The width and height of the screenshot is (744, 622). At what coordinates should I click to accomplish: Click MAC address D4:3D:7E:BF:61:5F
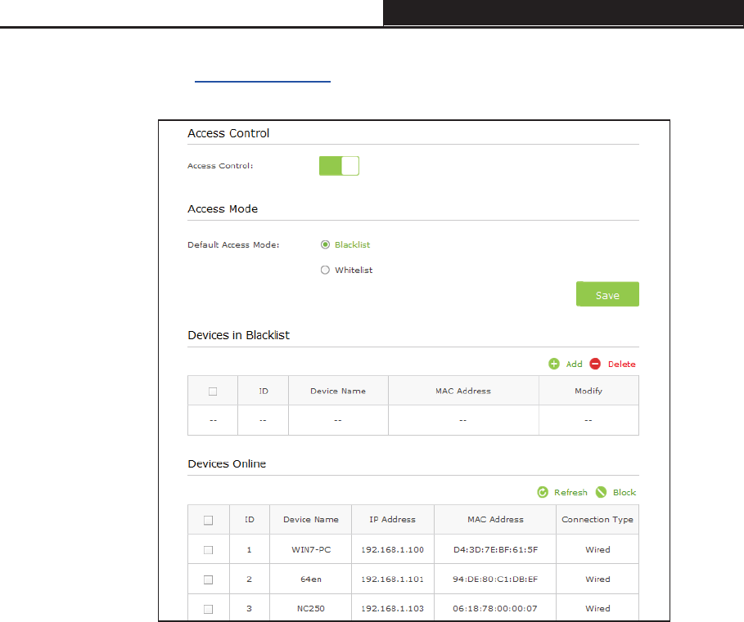click(495, 549)
